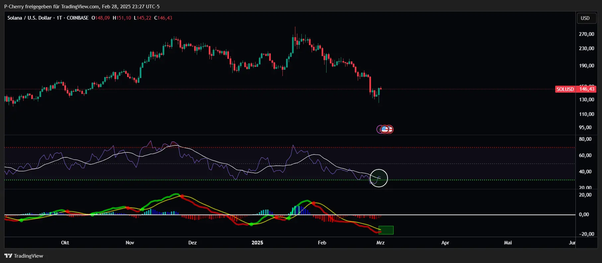This screenshot has width=602, height=263.
Task: Click the Feb label on time axis
Action: [x=322, y=243]
